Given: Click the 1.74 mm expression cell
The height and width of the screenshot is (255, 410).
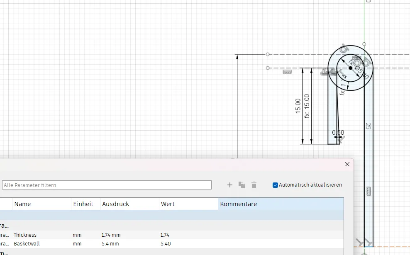Looking at the screenshot, I should click(x=111, y=235).
